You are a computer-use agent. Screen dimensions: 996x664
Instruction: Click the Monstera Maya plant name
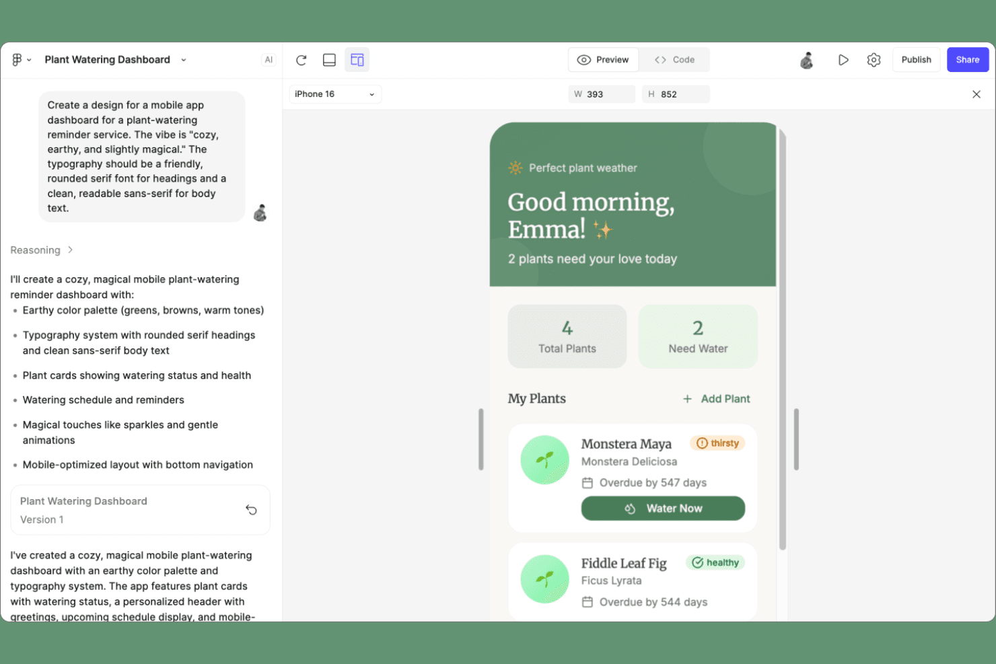coord(627,444)
